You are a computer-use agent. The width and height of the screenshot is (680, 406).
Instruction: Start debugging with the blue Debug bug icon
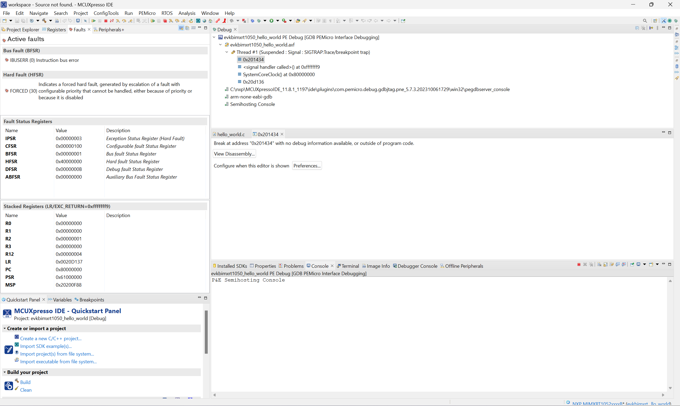tap(253, 20)
